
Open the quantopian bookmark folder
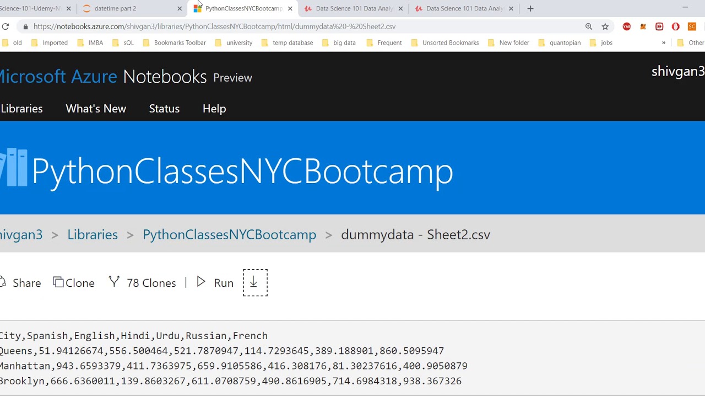(559, 42)
